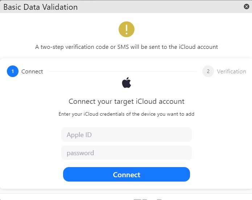Image resolution: width=252 pixels, height=200 pixels.
Task: Click the clipped text fragment at the bottom edge
Action: pos(147,199)
